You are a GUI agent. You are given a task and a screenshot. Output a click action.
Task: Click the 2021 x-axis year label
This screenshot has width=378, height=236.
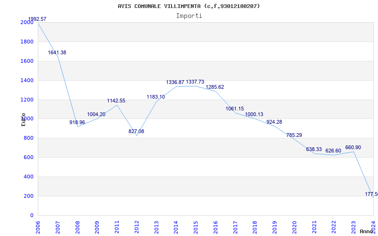pyautogui.click(x=314, y=227)
